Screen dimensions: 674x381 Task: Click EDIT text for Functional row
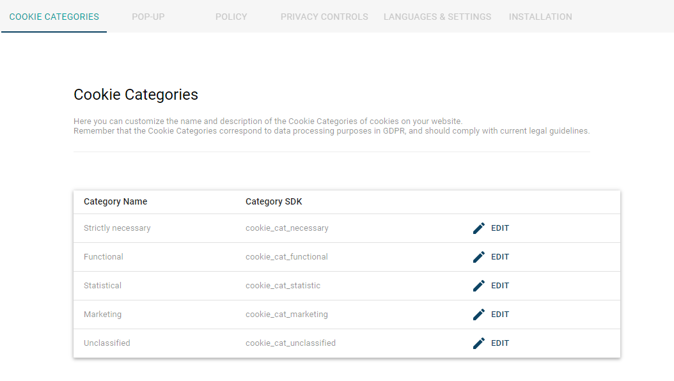(x=500, y=257)
